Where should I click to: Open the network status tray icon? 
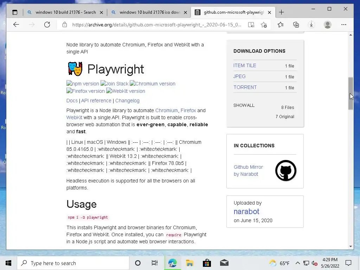click(306, 263)
